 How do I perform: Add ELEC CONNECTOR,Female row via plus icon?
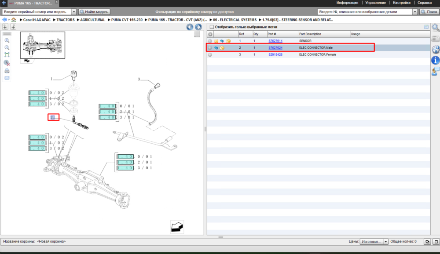(210, 55)
